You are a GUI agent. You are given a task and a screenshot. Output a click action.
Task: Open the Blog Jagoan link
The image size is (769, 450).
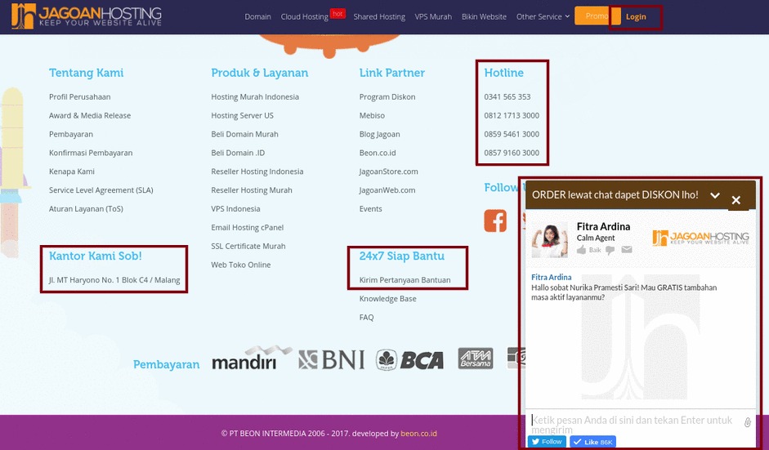pyautogui.click(x=379, y=134)
